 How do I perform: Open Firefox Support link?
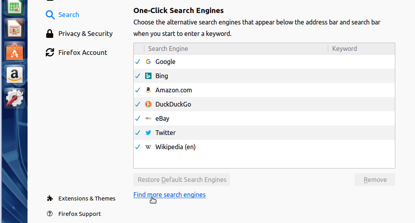point(79,214)
